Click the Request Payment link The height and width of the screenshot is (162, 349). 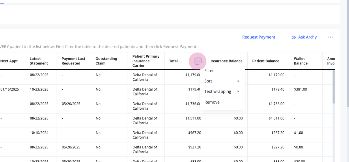pyautogui.click(x=259, y=37)
